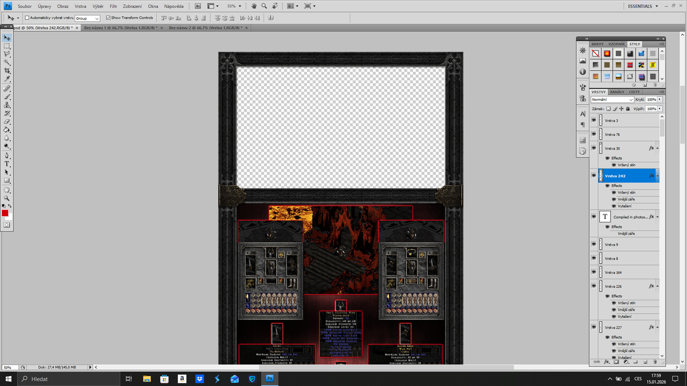The width and height of the screenshot is (687, 386).
Task: Select layer Vrstva 8
Action: [x=624, y=258]
